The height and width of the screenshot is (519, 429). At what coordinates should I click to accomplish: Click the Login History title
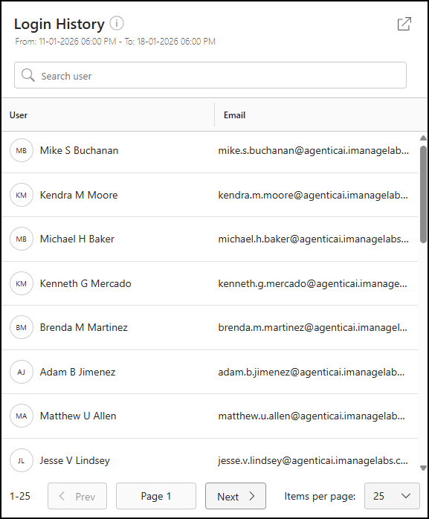click(59, 24)
